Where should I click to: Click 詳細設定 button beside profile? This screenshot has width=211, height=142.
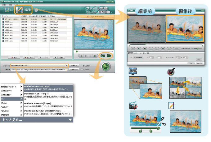tap(74, 66)
